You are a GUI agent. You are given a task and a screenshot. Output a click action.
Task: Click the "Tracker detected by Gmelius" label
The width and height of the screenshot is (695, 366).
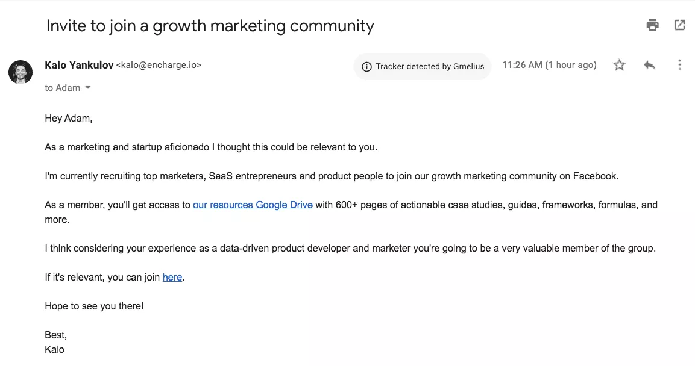(x=430, y=67)
